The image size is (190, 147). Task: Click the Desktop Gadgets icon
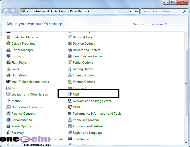pyautogui.click(x=70, y=44)
